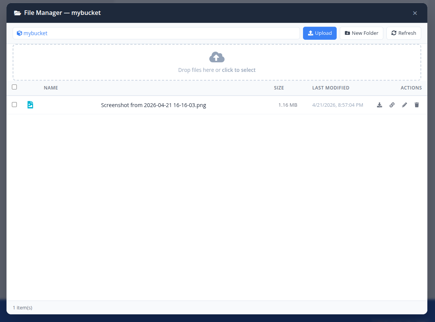Open Screenshot from 2026-04-21 16-16-03.png by its name
This screenshot has width=435, height=322.
153,105
